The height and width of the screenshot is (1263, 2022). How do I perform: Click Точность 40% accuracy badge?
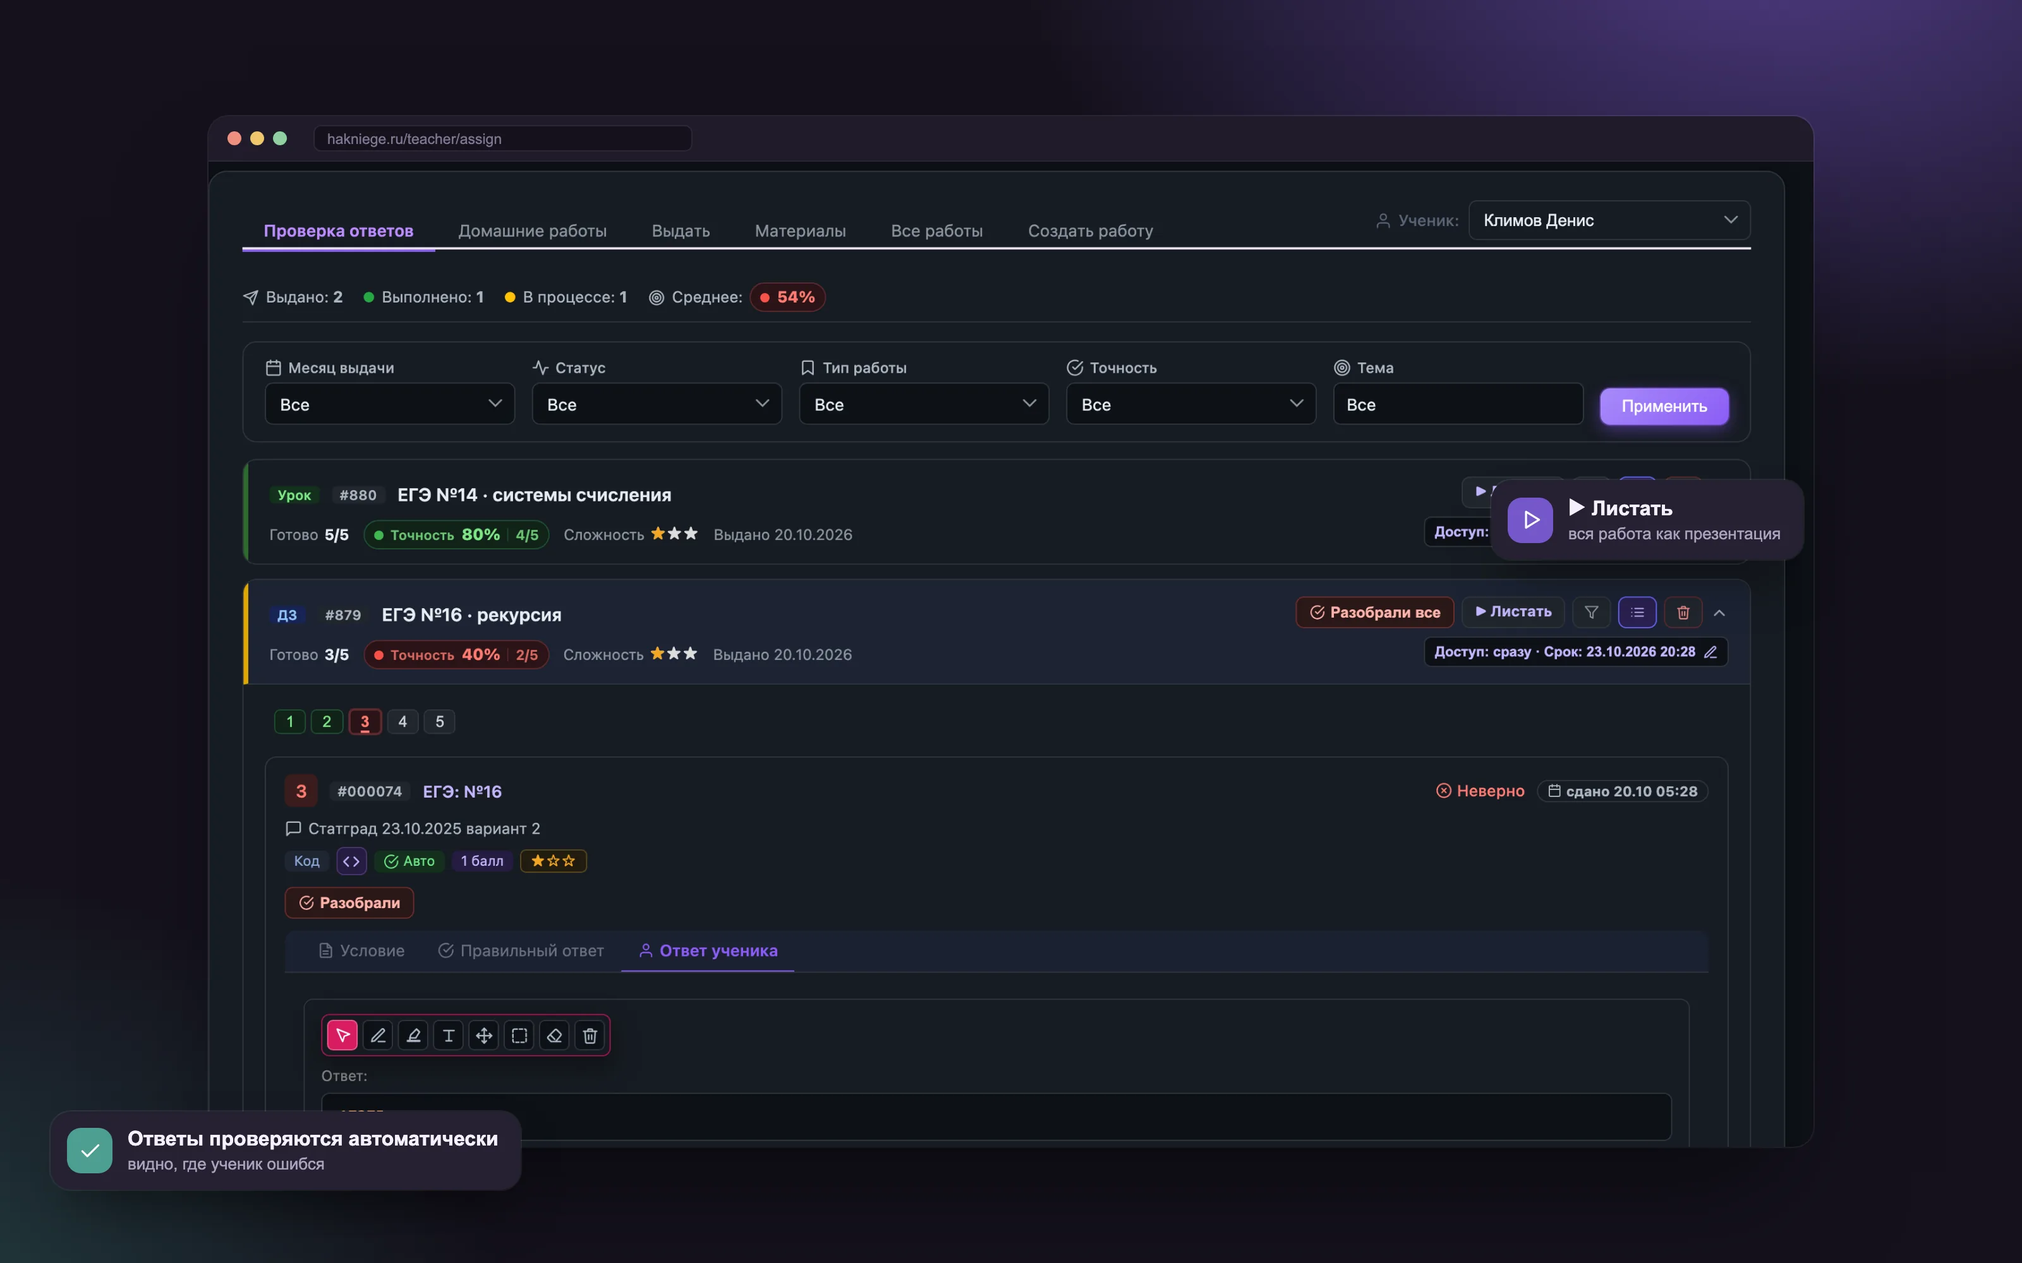[x=456, y=655]
